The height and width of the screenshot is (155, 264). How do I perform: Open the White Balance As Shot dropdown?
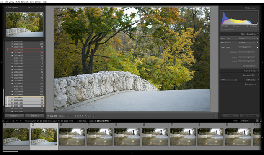click(x=247, y=43)
